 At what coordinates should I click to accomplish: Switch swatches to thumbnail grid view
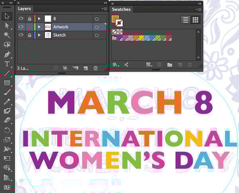click(195, 20)
